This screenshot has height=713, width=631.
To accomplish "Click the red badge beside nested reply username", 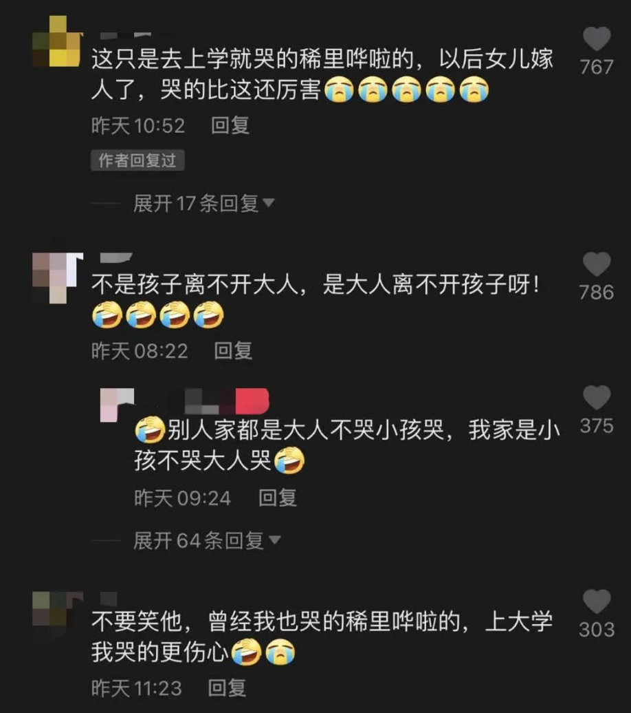I will click(252, 401).
